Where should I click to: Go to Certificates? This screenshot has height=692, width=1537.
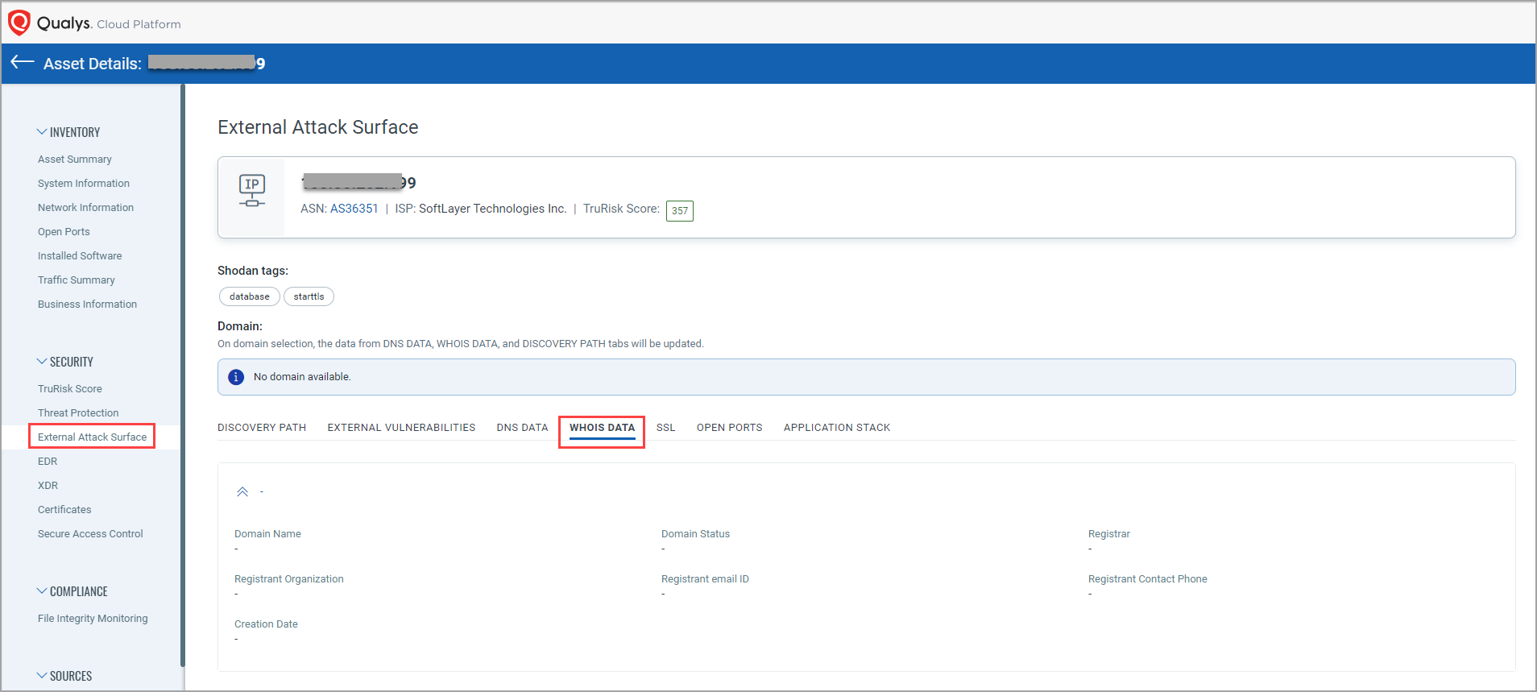point(64,510)
